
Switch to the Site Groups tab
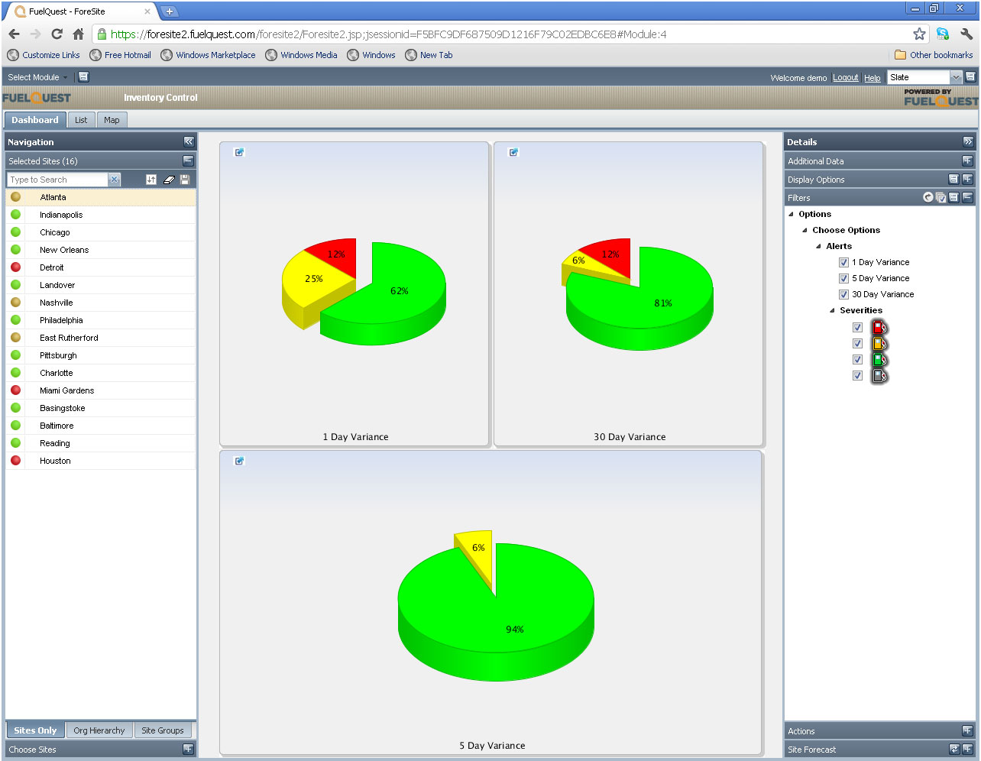(x=163, y=730)
